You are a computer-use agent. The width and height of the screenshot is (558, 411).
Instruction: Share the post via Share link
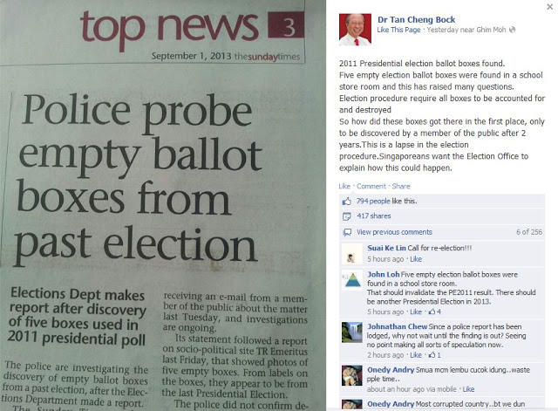click(x=401, y=186)
